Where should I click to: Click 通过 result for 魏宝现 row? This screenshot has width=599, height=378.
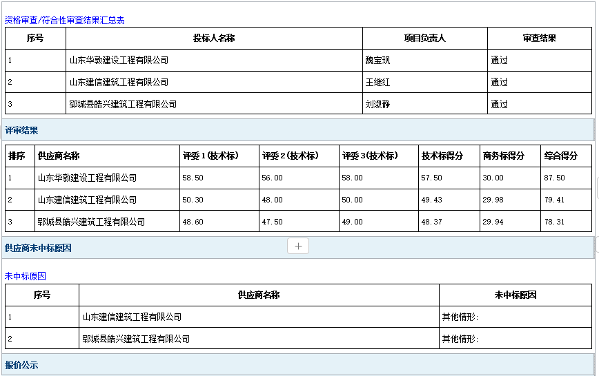pos(499,60)
